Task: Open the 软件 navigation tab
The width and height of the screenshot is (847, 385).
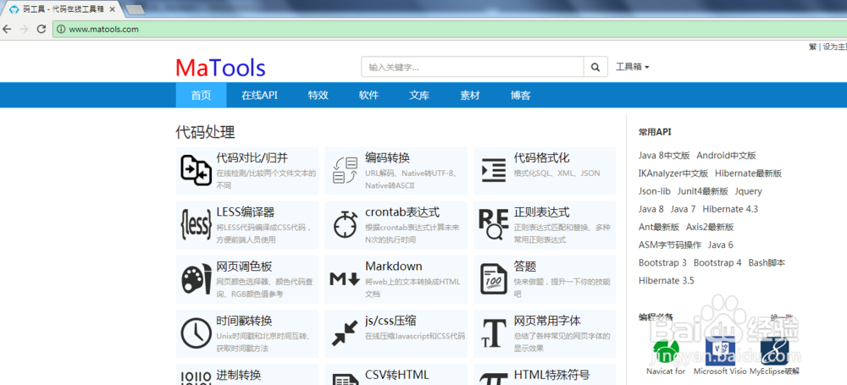Action: click(369, 95)
